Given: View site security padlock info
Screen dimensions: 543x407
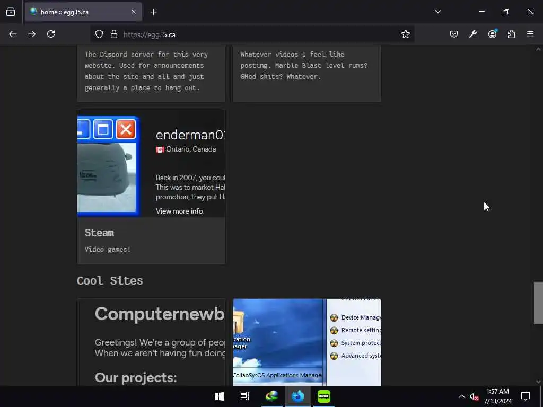Looking at the screenshot, I should coord(114,34).
